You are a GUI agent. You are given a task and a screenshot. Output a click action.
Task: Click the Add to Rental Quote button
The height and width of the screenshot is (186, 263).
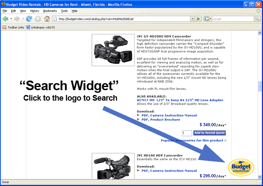210,133
